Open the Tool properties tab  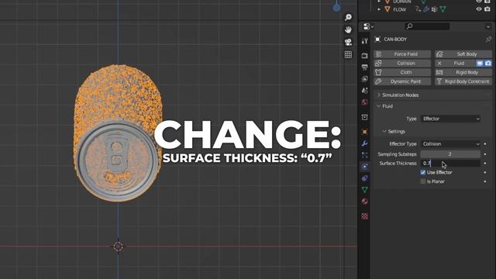click(365, 41)
